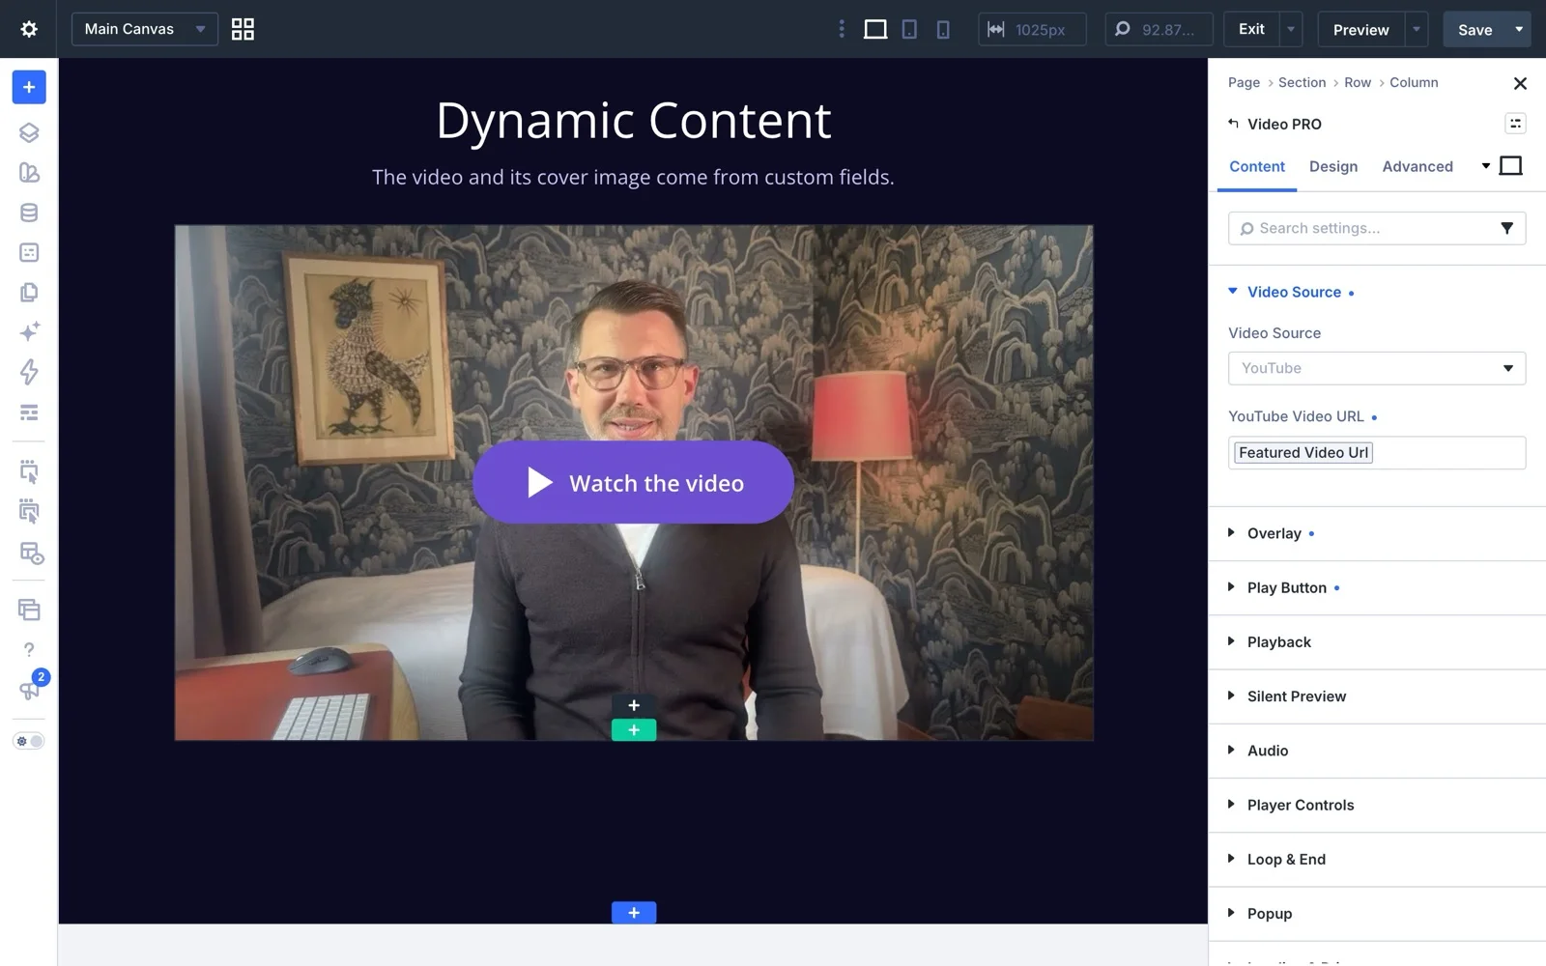Switch to the Advanced tab
Image resolution: width=1546 pixels, height=966 pixels.
pyautogui.click(x=1417, y=166)
